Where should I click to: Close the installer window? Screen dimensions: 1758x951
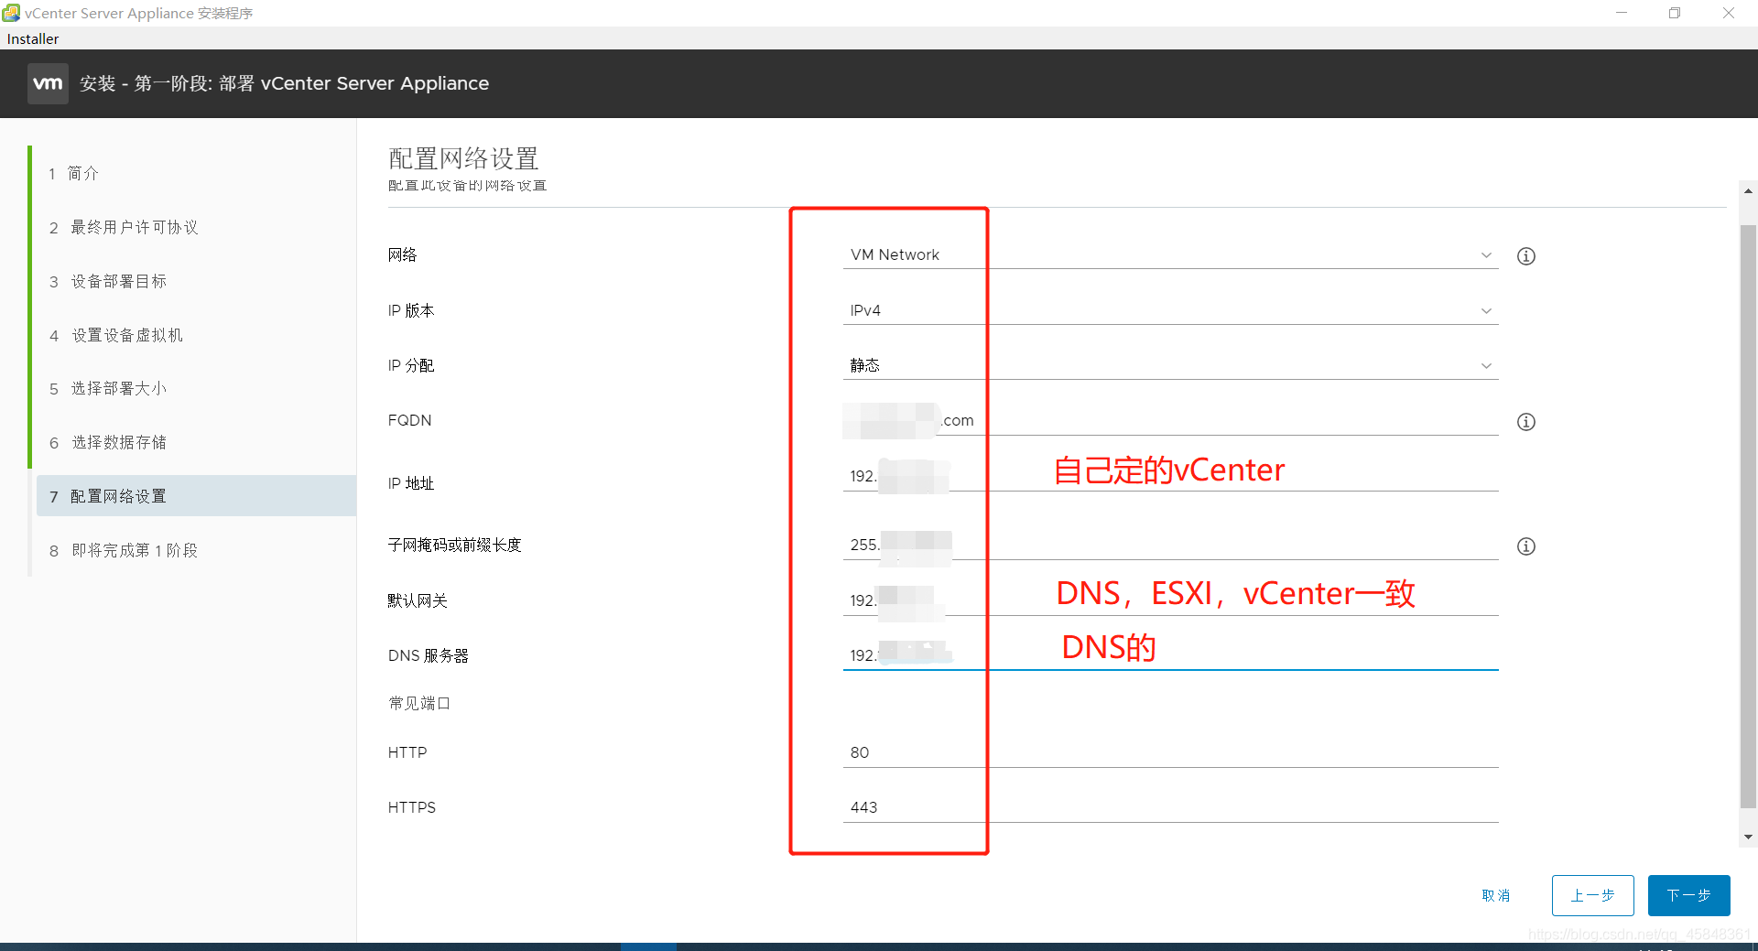[1729, 13]
